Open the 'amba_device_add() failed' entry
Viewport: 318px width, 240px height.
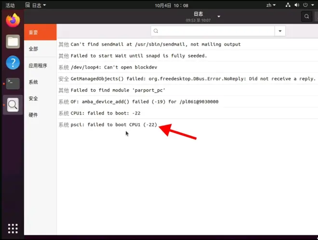(187, 101)
